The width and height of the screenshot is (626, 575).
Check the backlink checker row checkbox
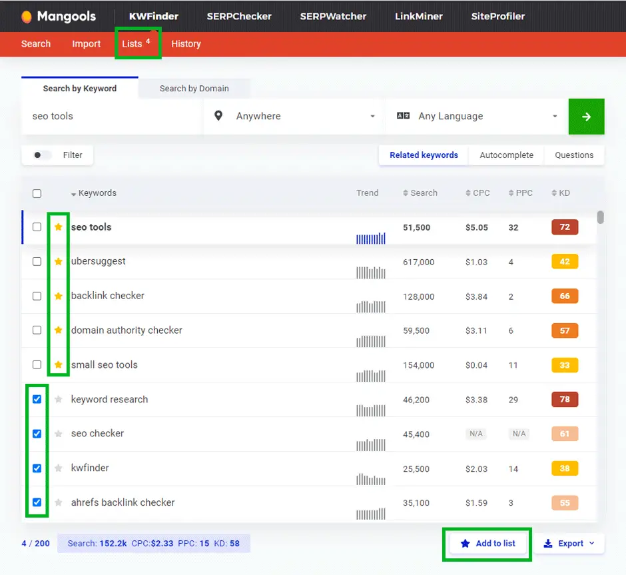click(37, 296)
